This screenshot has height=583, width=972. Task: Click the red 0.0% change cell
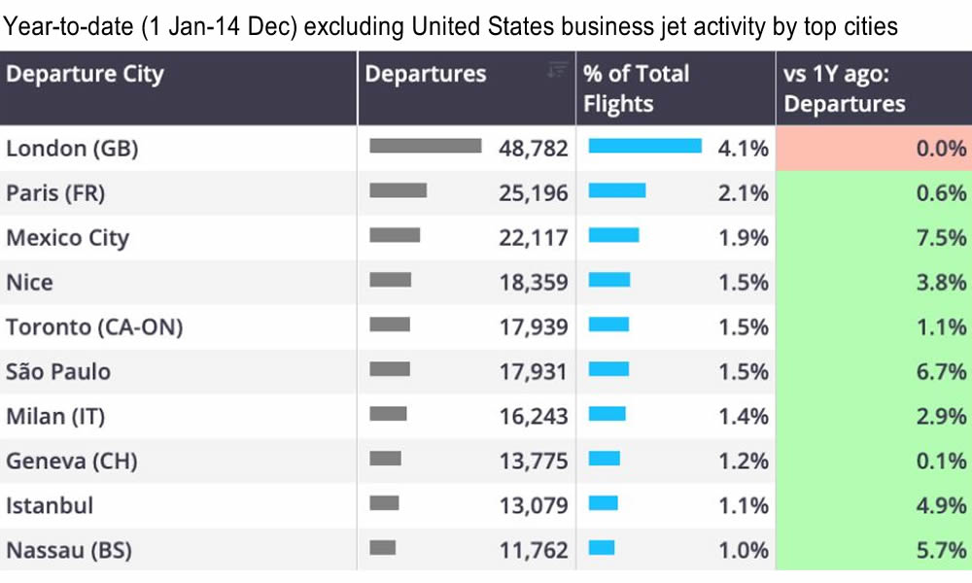[x=873, y=149]
